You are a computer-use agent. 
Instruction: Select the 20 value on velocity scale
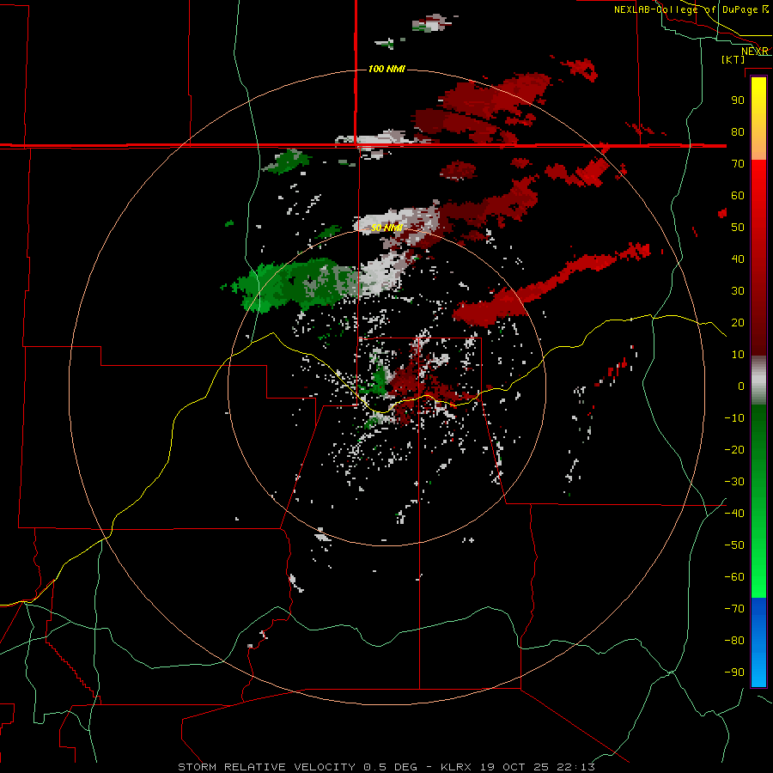pos(738,323)
